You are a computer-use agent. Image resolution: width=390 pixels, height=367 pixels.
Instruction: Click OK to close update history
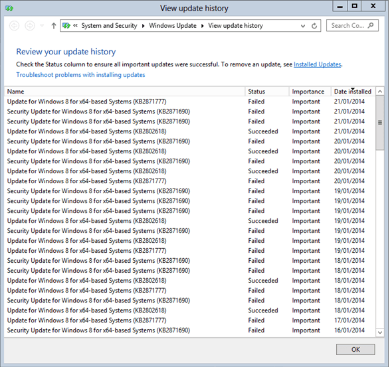pyautogui.click(x=355, y=349)
